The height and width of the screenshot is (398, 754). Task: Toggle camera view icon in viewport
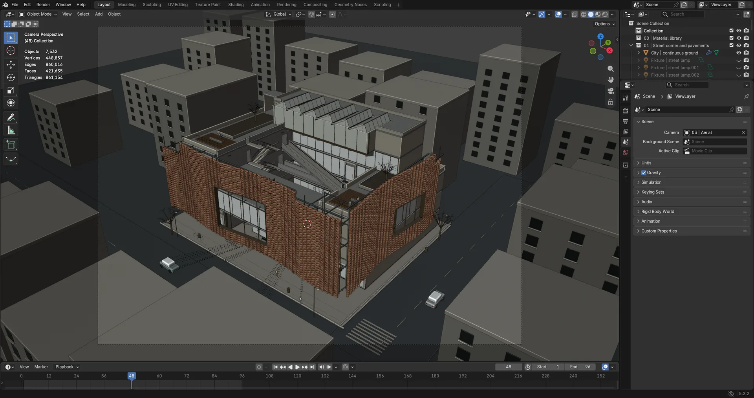pyautogui.click(x=611, y=91)
